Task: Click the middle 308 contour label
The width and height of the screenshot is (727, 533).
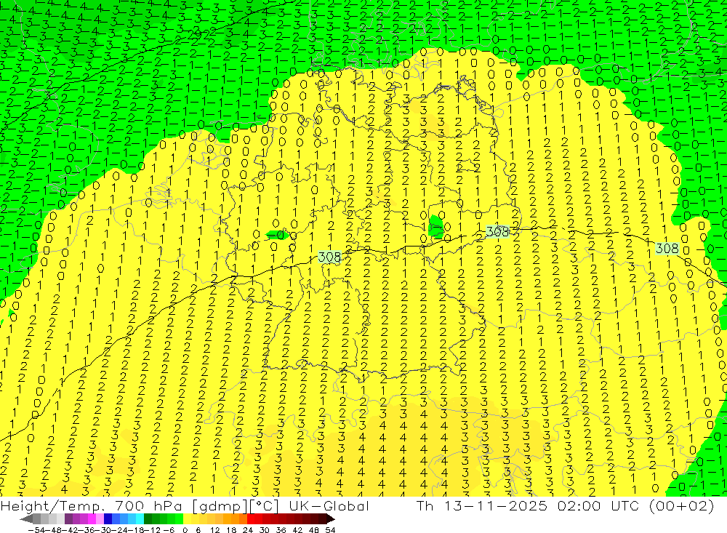Action: pos(497,231)
